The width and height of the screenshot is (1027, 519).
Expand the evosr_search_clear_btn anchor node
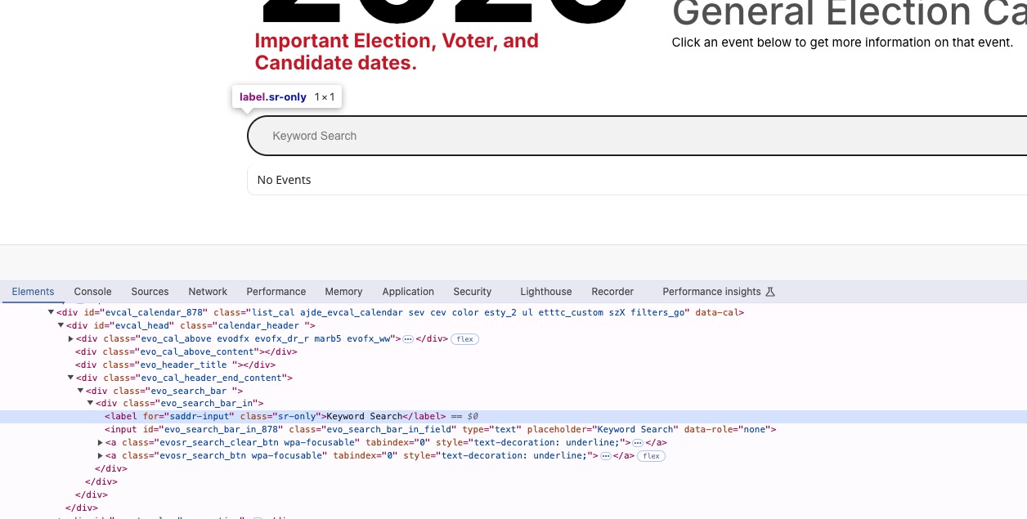click(101, 442)
